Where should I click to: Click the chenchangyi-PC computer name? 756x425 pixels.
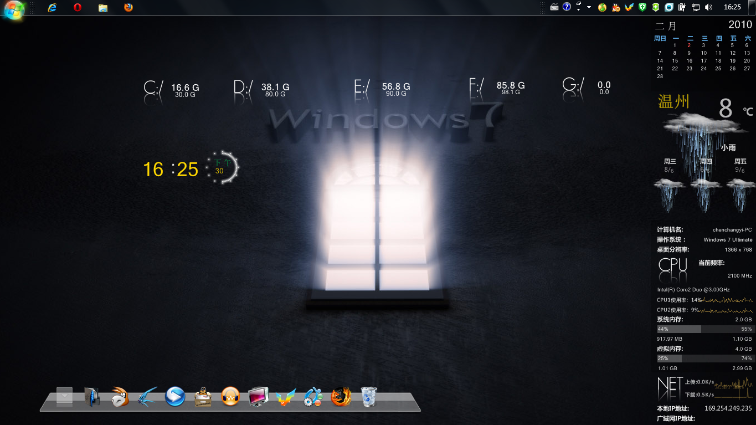point(732,230)
